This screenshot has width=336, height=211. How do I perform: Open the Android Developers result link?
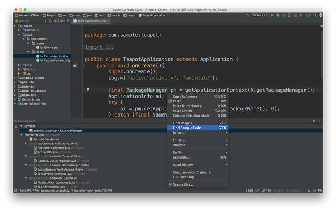[46, 139]
